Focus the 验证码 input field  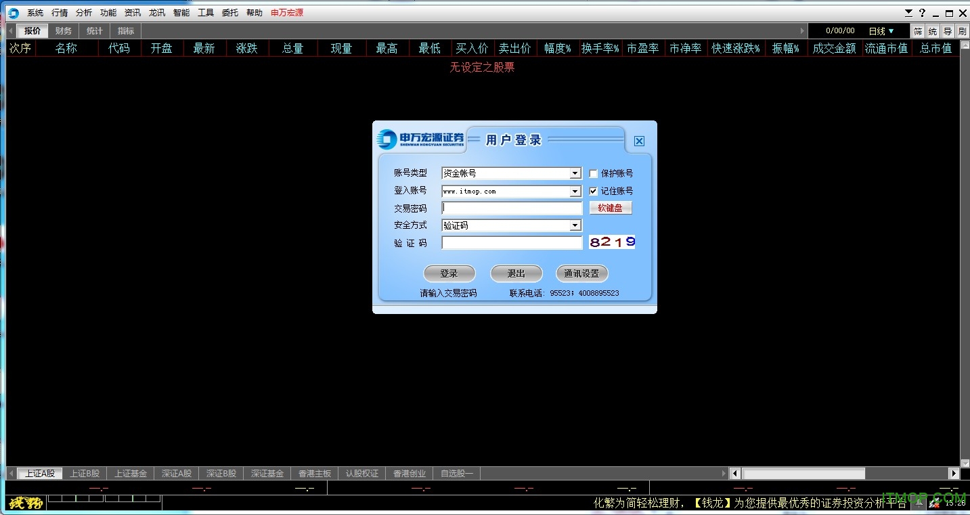[512, 242]
